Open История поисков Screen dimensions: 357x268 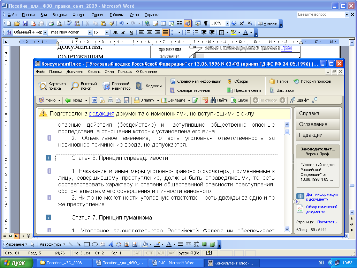pos(312,81)
